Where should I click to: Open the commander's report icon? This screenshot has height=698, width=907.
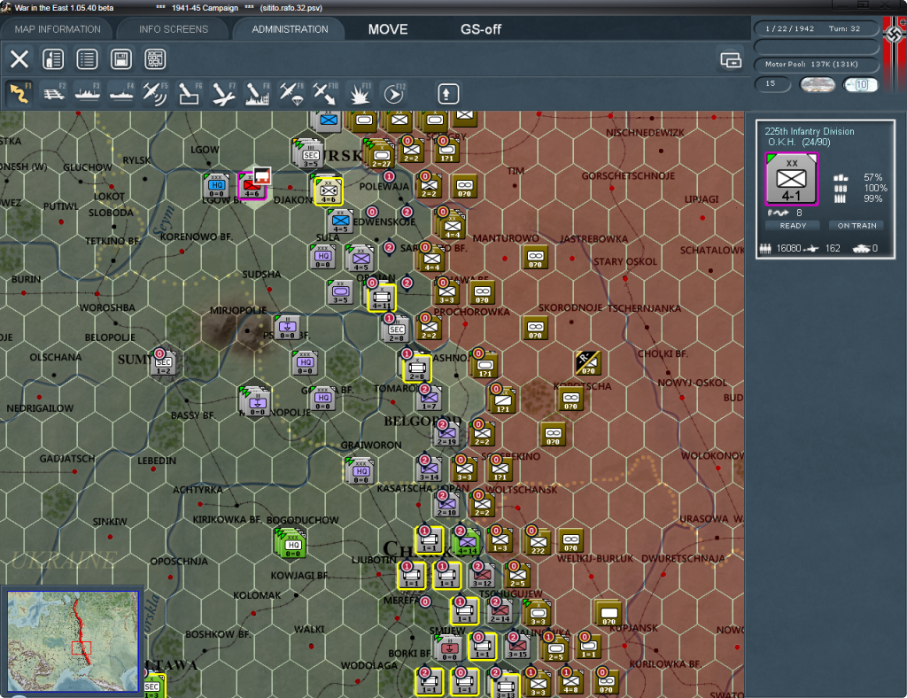[53, 59]
